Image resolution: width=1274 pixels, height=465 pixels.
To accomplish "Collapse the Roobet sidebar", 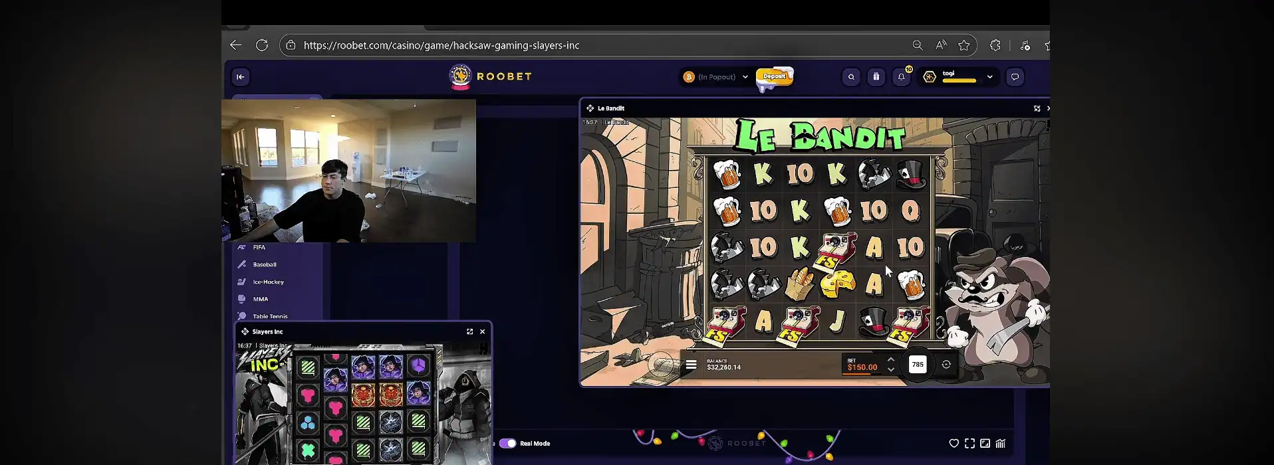I will [241, 76].
